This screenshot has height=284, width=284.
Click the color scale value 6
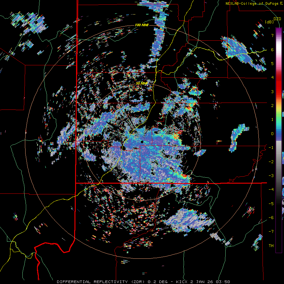(x=272, y=50)
